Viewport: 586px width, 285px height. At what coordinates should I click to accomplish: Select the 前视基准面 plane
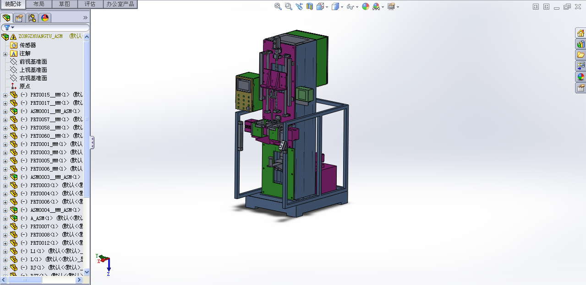33,62
